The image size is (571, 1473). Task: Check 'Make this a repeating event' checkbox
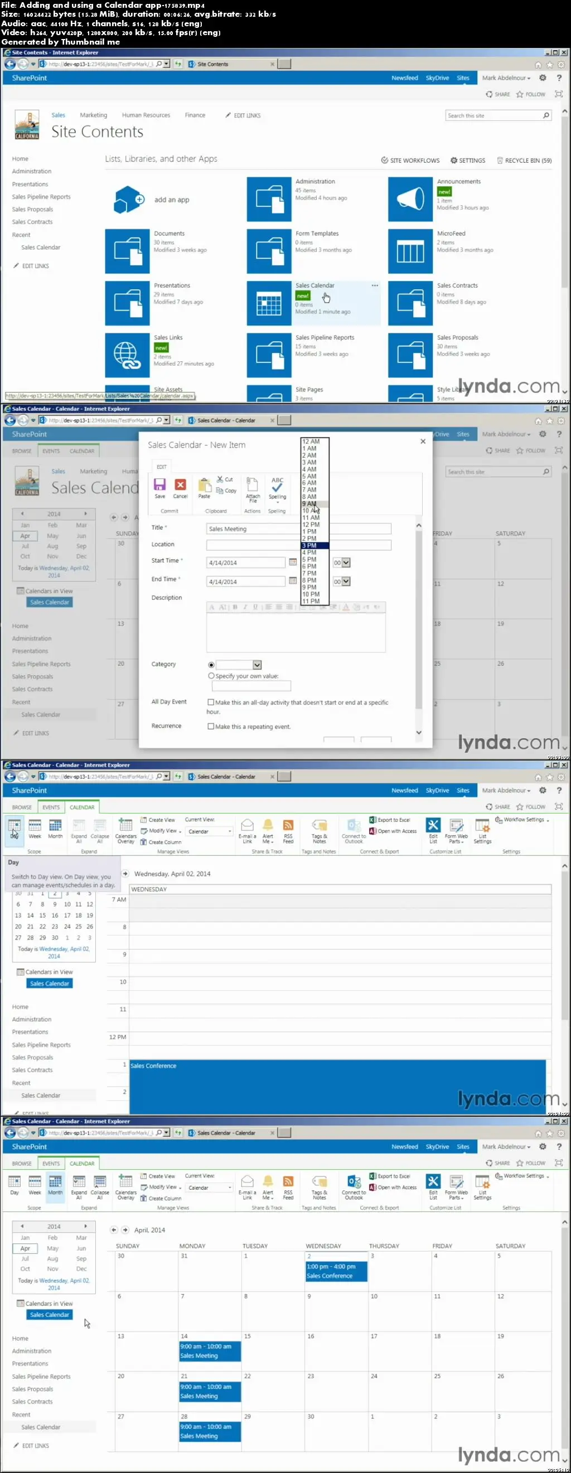211,727
